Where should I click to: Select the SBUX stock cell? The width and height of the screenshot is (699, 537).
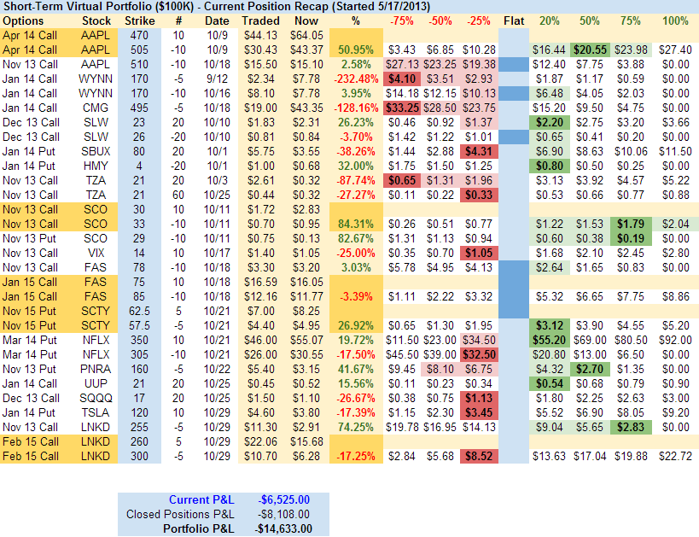click(x=96, y=151)
